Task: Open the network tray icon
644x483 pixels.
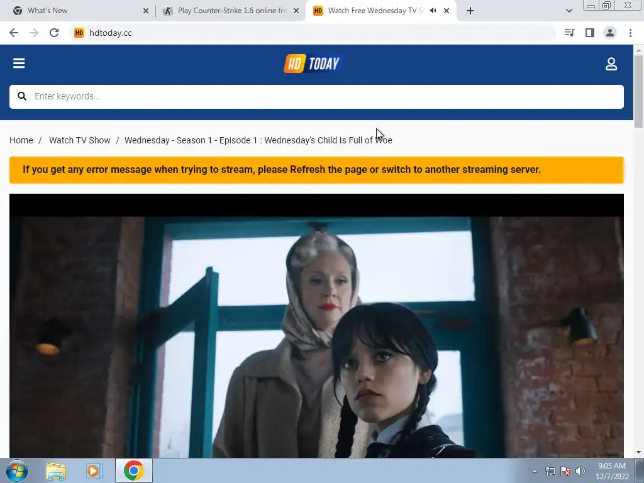Action: [x=550, y=471]
